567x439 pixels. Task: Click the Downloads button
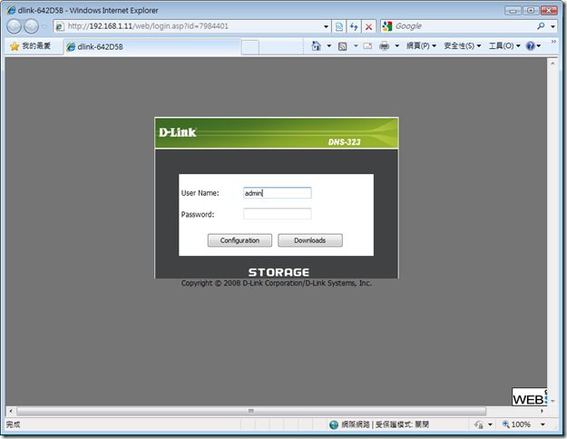coord(310,240)
